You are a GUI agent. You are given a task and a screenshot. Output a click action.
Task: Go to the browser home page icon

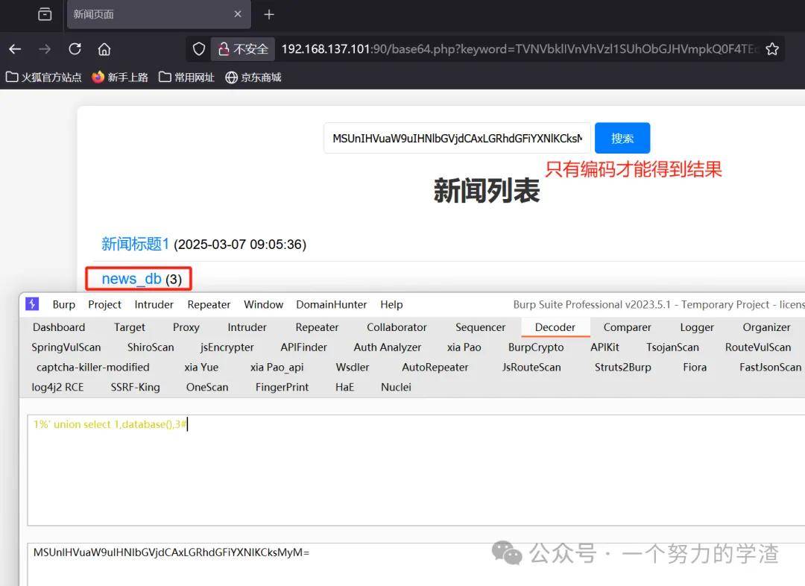click(104, 49)
